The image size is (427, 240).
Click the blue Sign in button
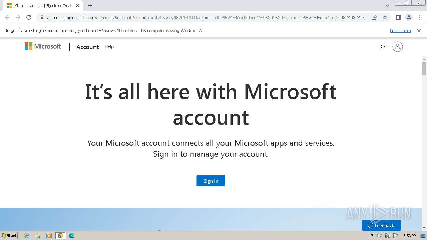211,181
